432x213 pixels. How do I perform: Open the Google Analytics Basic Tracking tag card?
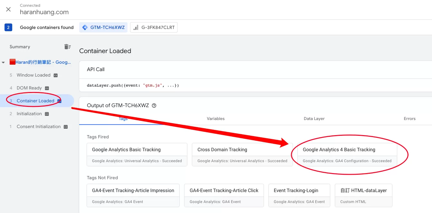point(137,154)
